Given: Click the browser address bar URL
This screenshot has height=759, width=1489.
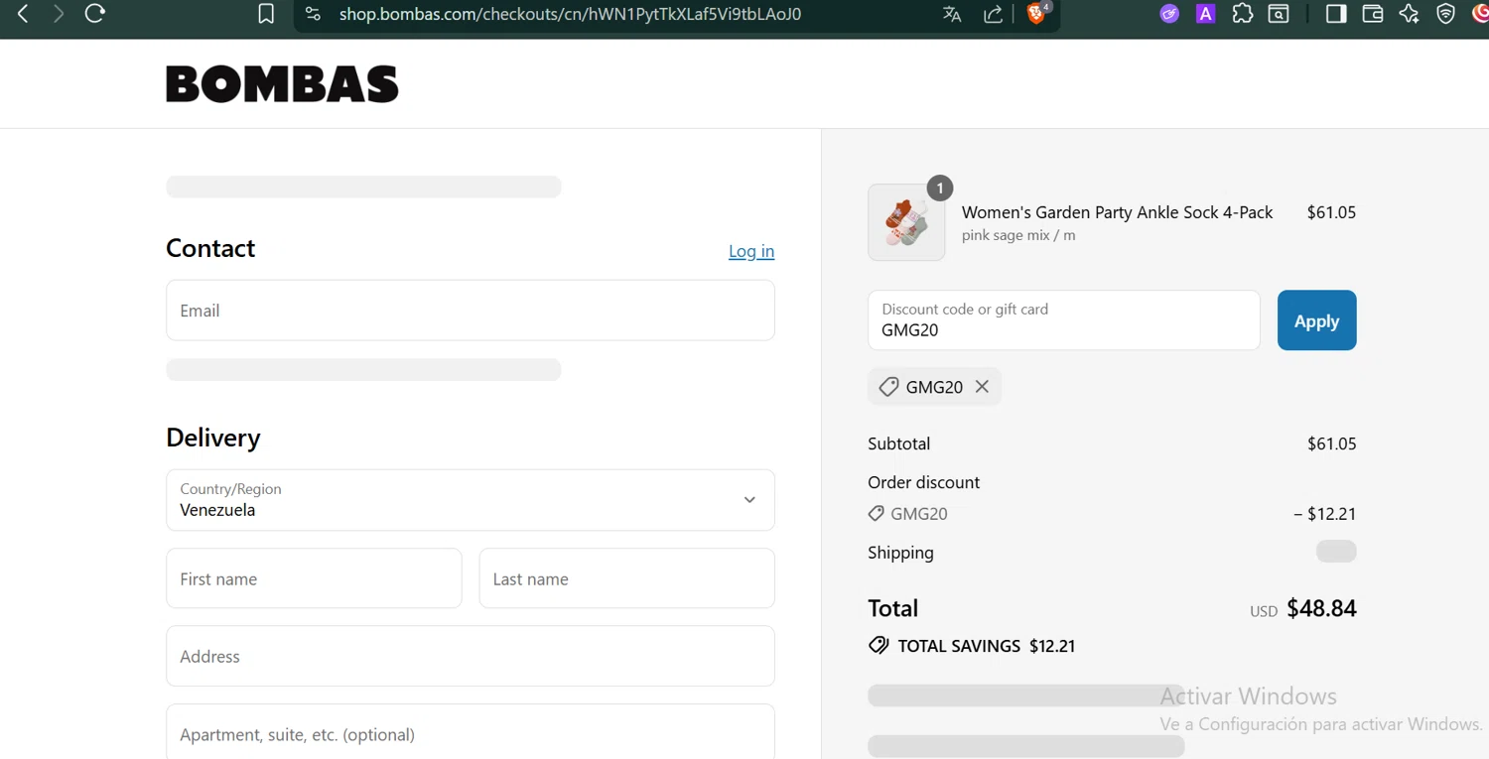Looking at the screenshot, I should (570, 14).
